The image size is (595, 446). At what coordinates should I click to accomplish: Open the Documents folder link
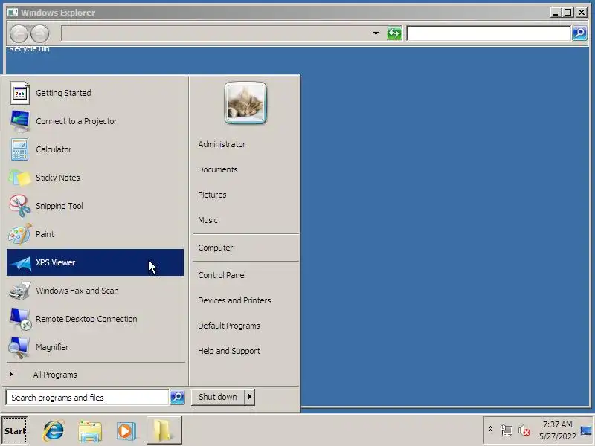218,169
